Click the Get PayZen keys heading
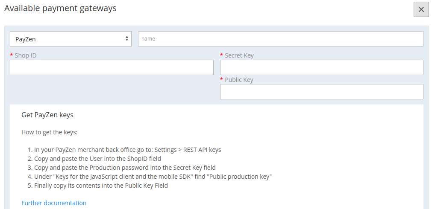 tap(47, 115)
